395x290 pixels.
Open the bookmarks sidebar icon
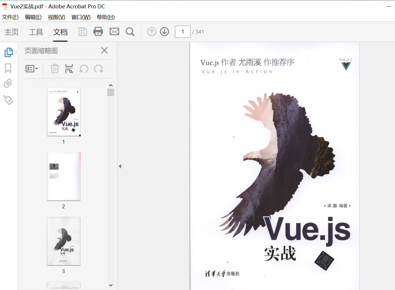pos(8,68)
